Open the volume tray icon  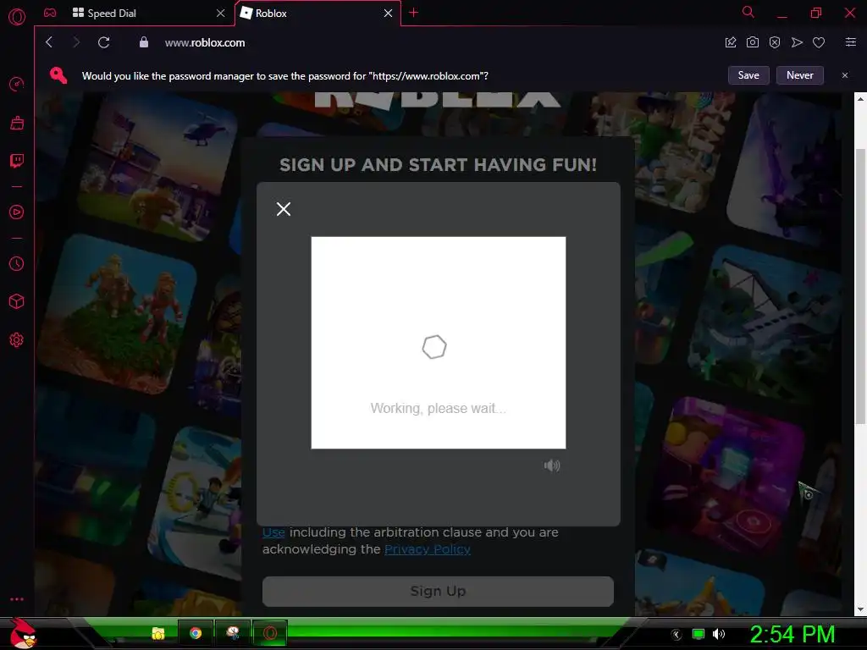coord(719,635)
